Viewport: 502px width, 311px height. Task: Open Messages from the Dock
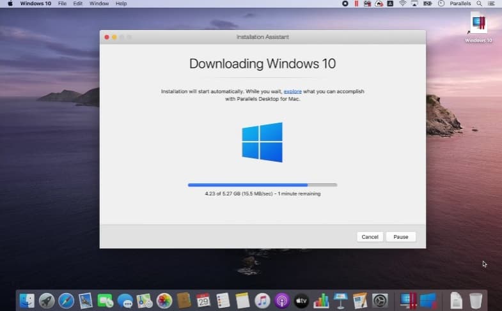tap(125, 301)
